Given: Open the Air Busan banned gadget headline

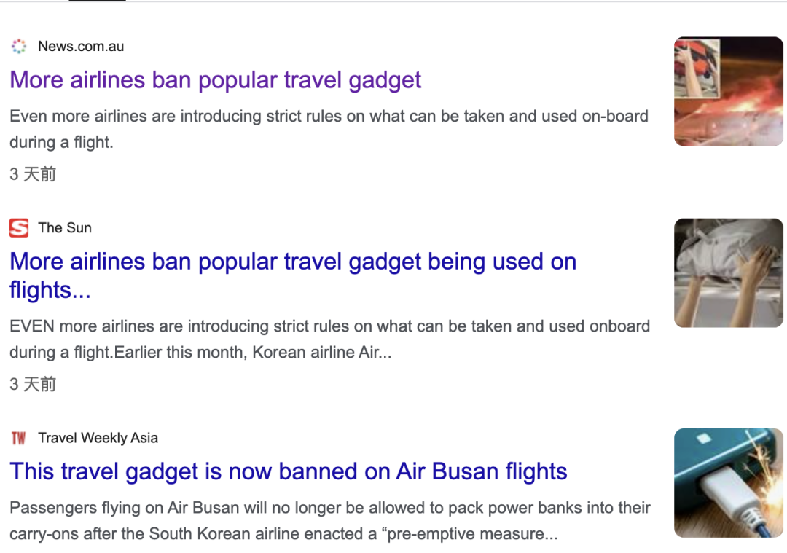Looking at the screenshot, I should (x=289, y=471).
